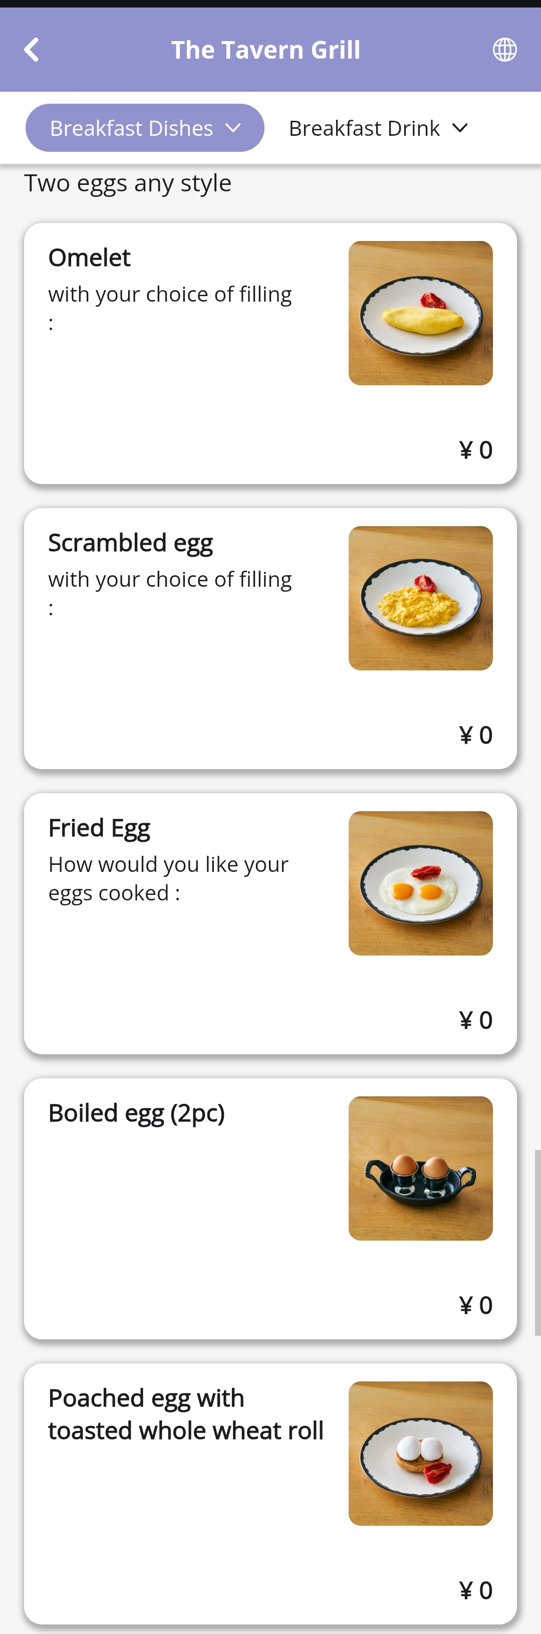Tap the Omelet price ¥ 0
Image resolution: width=541 pixels, height=1634 pixels.
[476, 450]
